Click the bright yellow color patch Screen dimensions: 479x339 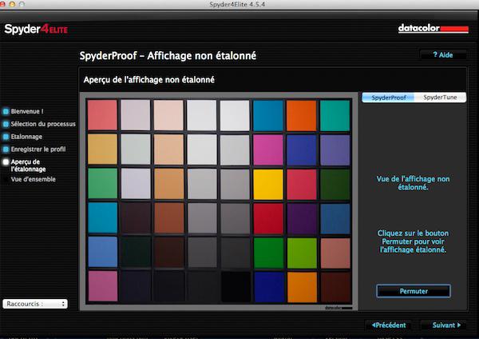[267, 184]
